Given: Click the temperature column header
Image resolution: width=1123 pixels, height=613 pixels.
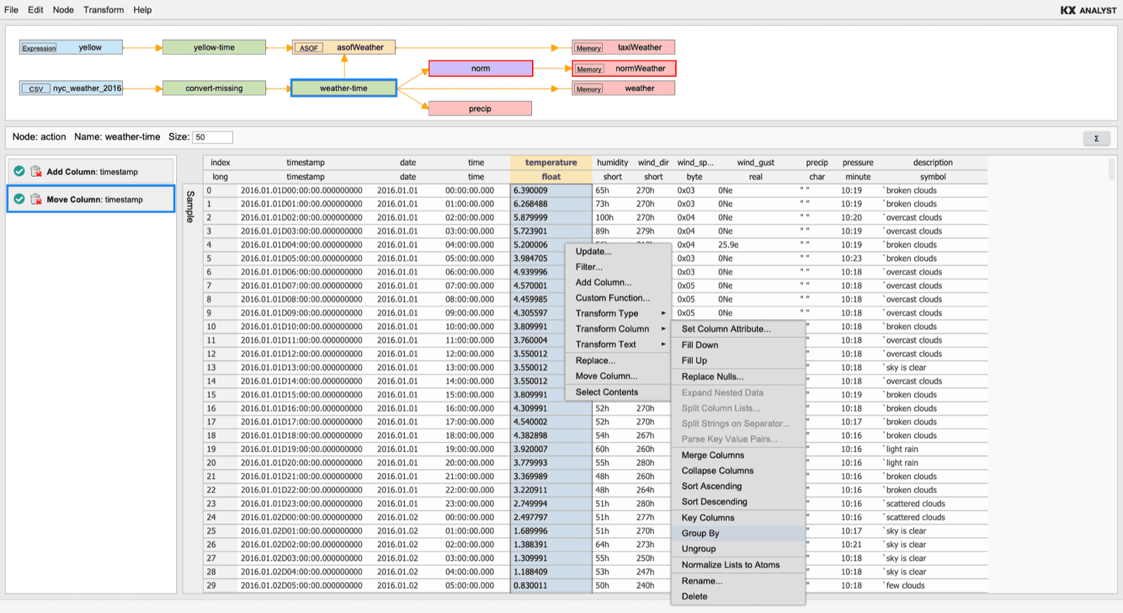Looking at the screenshot, I should click(551, 163).
